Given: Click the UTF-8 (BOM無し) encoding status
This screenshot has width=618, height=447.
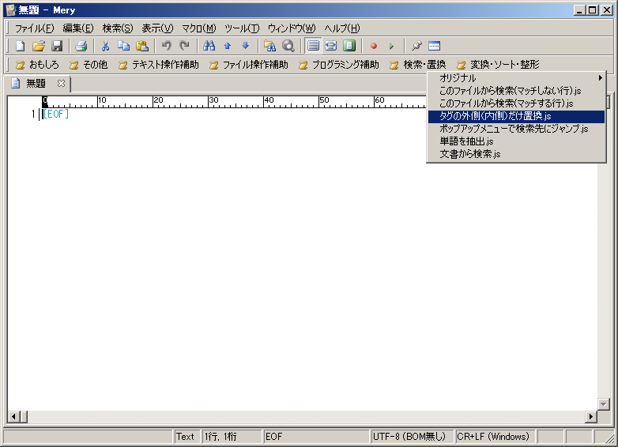Looking at the screenshot, I should (410, 437).
